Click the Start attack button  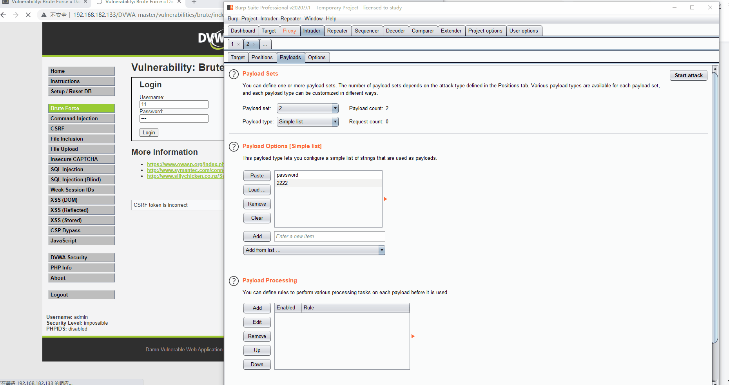689,76
